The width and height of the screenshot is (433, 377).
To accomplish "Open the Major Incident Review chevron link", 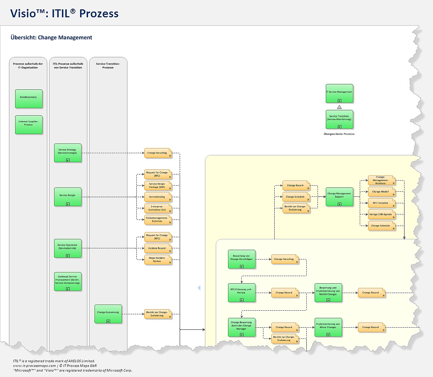I will pos(170,262).
